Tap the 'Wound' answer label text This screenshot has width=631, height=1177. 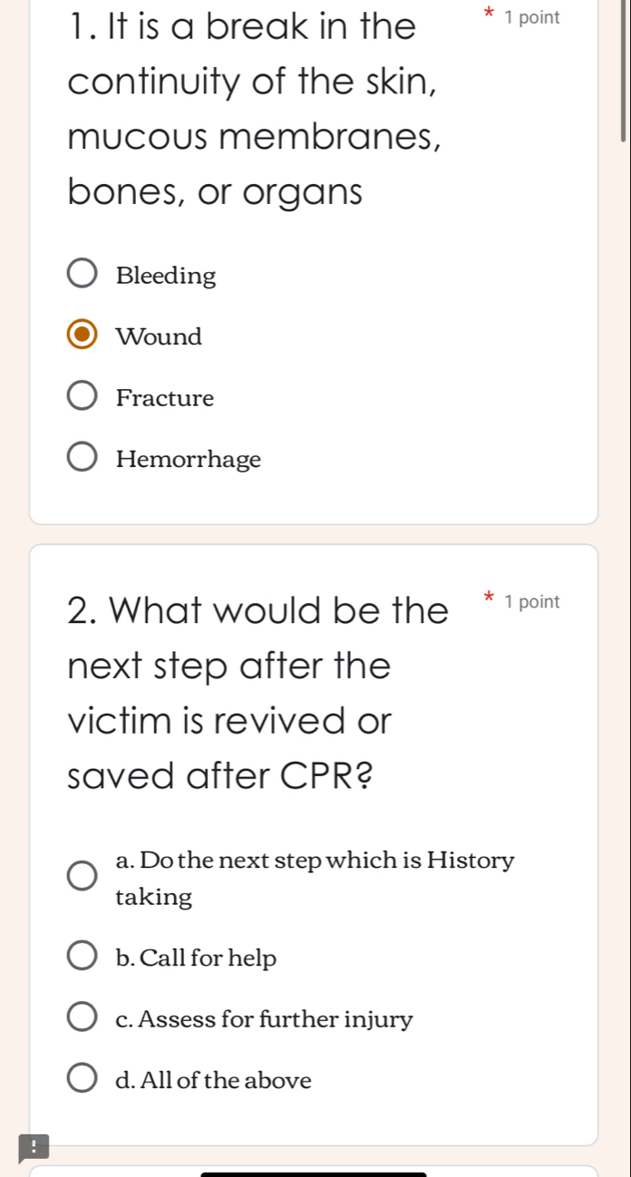coord(160,336)
